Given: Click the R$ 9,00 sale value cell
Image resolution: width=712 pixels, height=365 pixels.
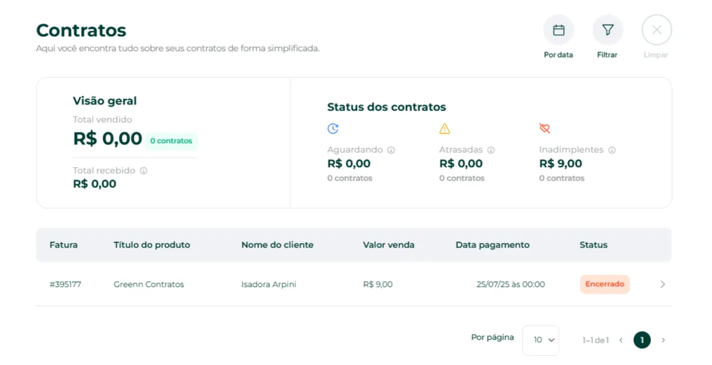Looking at the screenshot, I should [378, 285].
